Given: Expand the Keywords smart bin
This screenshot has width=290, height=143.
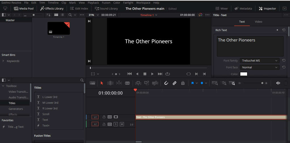Looking at the screenshot, I should pyautogui.click(x=3, y=61).
